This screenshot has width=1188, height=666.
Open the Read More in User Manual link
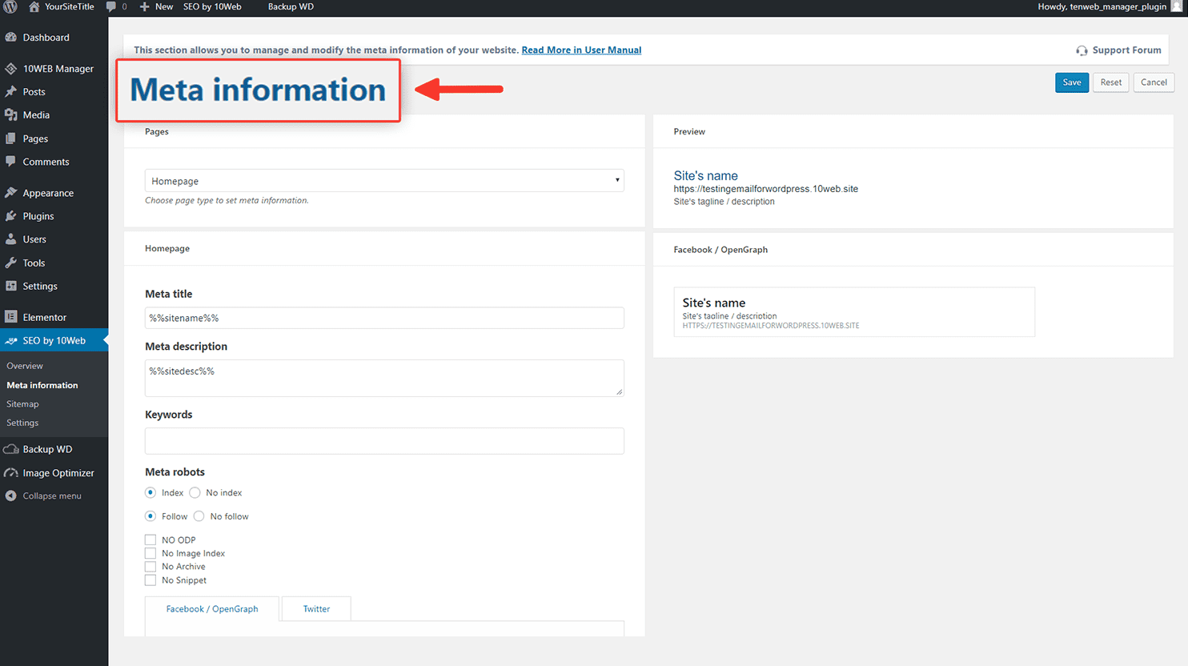pos(581,50)
